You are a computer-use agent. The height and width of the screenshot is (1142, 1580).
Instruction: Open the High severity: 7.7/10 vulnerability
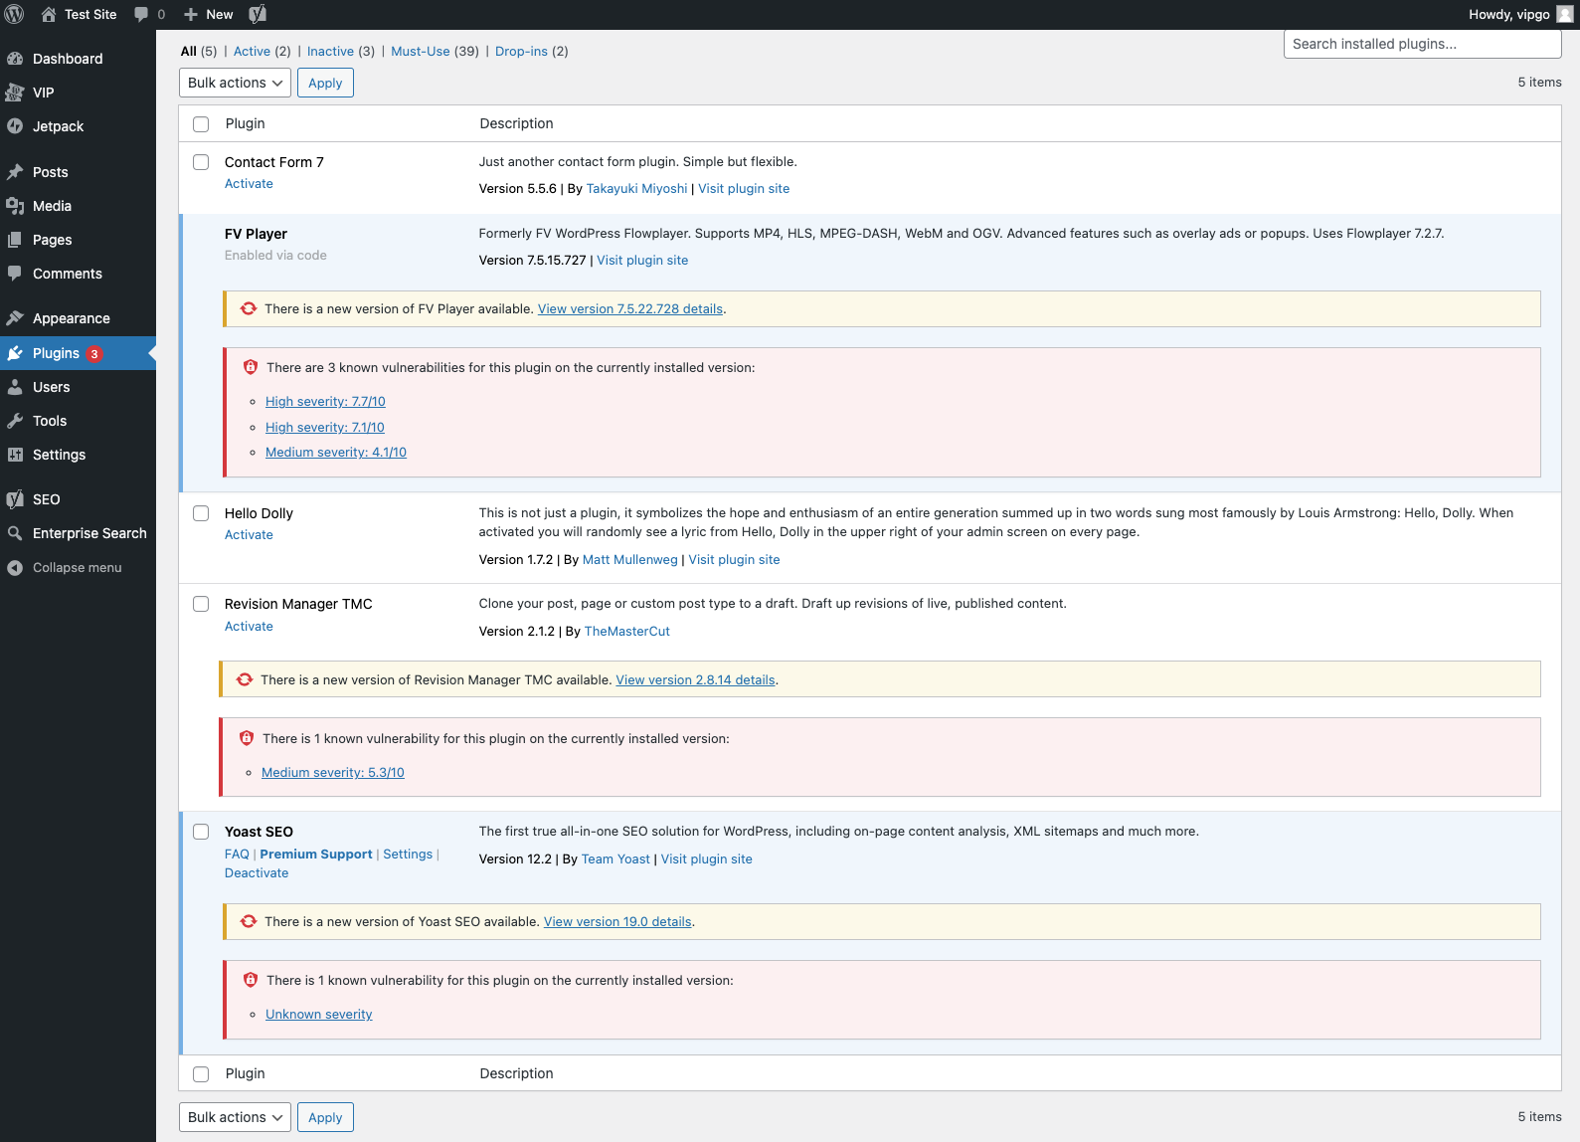pos(325,402)
